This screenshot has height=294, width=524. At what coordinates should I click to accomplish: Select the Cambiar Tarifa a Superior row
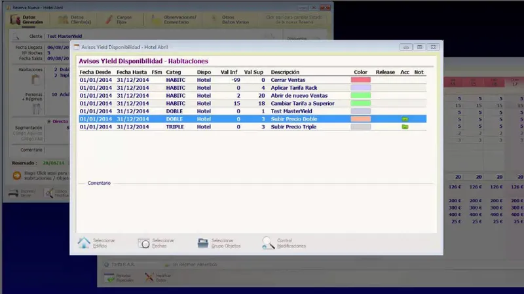pos(253,103)
